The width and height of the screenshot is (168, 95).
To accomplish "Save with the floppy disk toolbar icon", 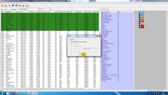I will coord(6,6).
